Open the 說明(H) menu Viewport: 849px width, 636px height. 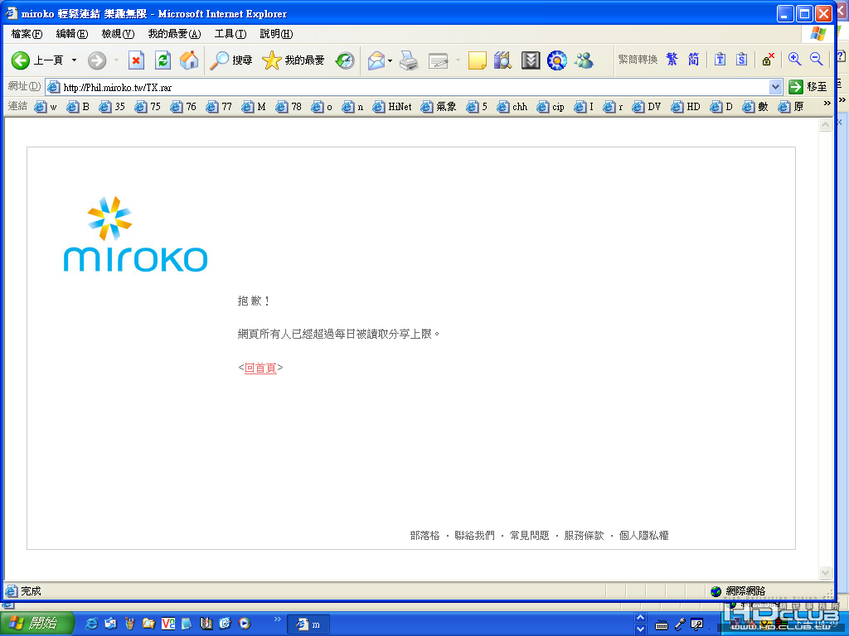click(x=276, y=34)
